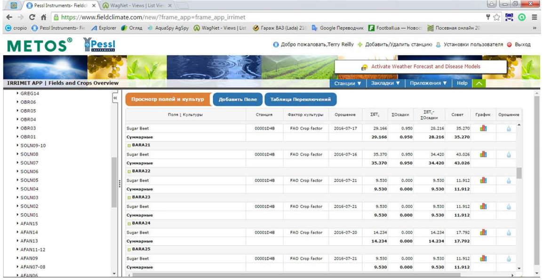Click the browser home icon
The width and height of the screenshot is (543, 280).
43,17
